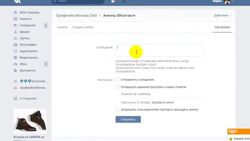Open the music note icon in header
Viewport: 250px width, 141px height.
coord(123,1)
